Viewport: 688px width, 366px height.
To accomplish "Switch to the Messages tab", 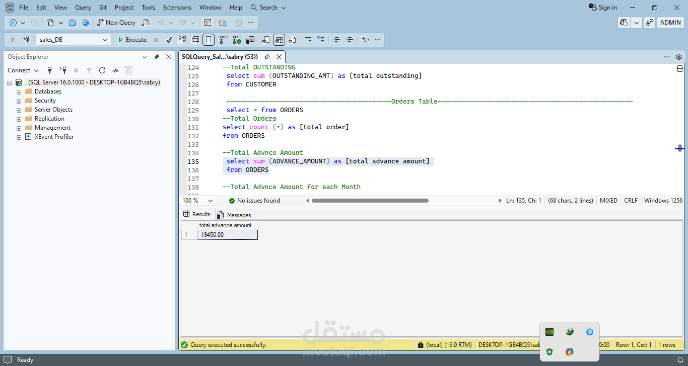I will click(235, 215).
